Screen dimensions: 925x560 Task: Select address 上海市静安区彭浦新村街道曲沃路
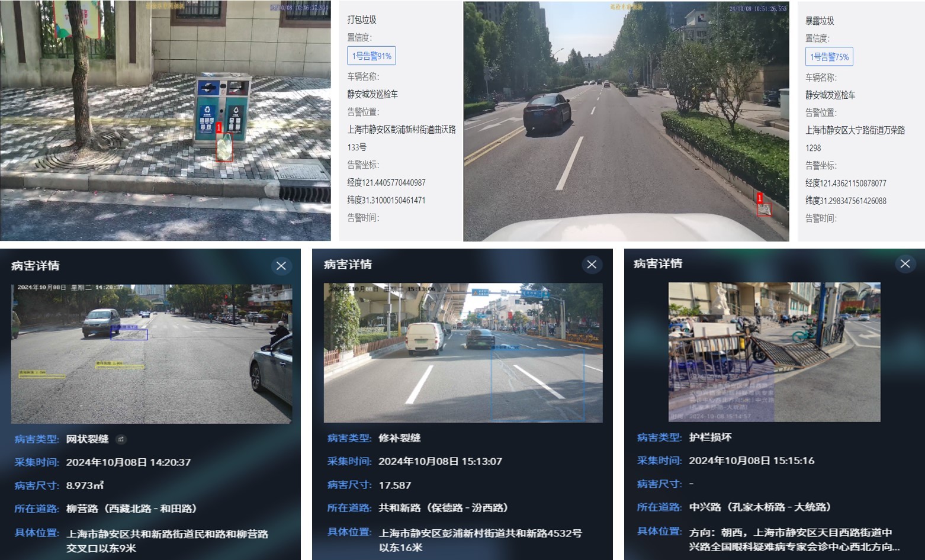(402, 130)
